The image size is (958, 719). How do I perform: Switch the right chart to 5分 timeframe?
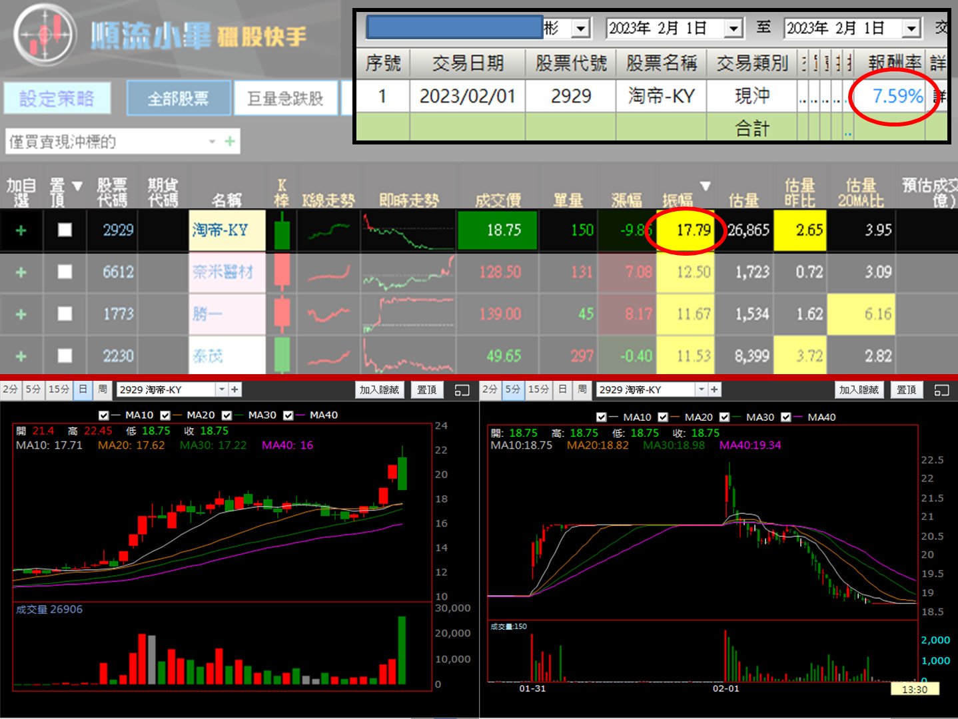[x=512, y=389]
